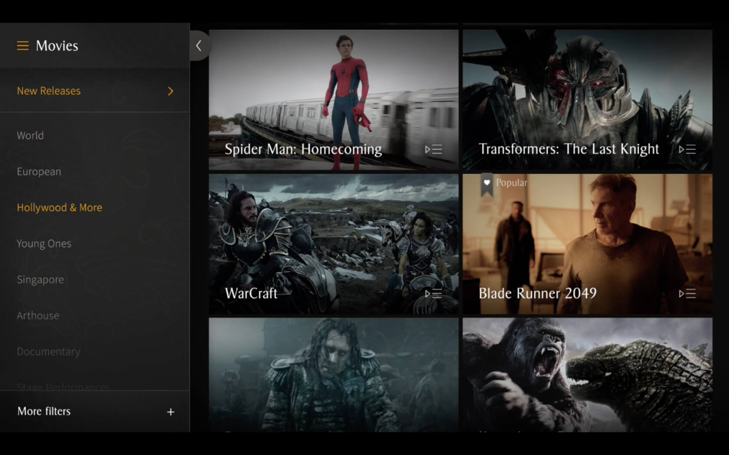Image resolution: width=729 pixels, height=455 pixels.
Task: Click the Transformers: The Last Knight title text
Action: 568,149
